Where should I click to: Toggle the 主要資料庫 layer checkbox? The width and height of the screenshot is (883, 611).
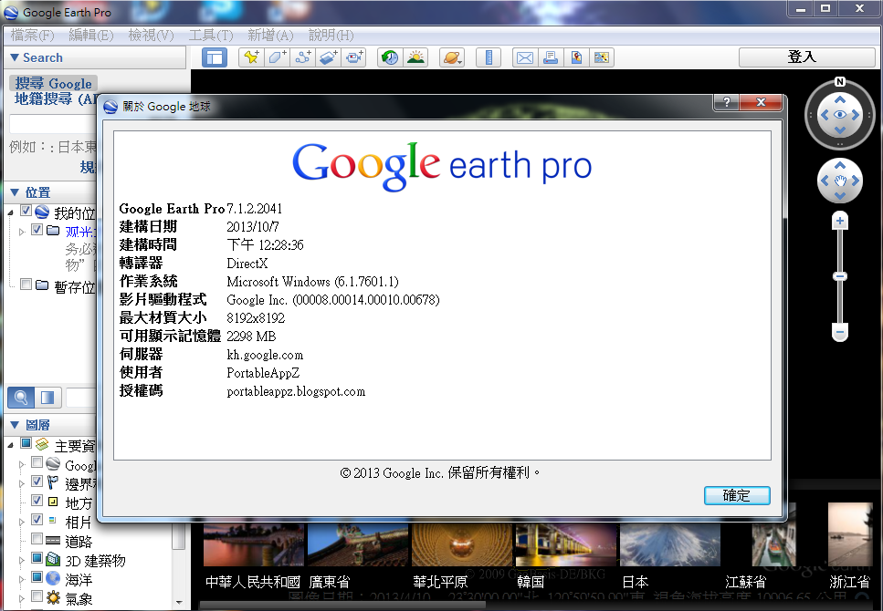pyautogui.click(x=26, y=443)
